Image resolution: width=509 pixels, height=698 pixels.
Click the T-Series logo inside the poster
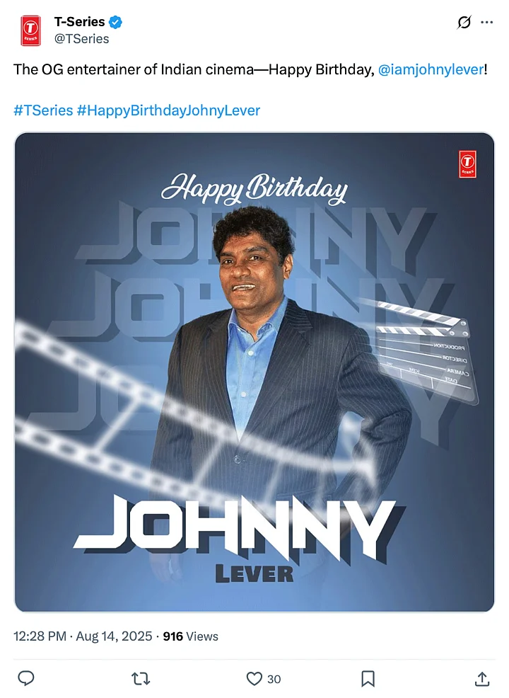tap(467, 164)
